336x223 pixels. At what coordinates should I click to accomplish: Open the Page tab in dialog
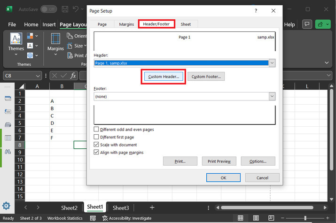(x=102, y=24)
